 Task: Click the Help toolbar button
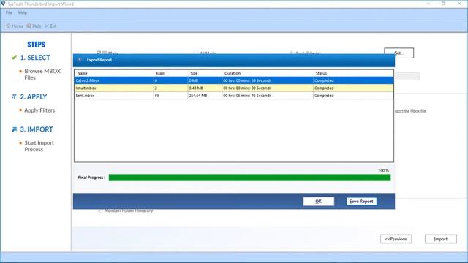pos(34,26)
